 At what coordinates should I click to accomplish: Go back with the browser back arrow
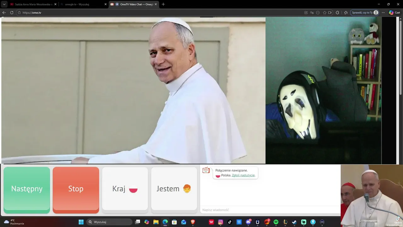(4, 13)
